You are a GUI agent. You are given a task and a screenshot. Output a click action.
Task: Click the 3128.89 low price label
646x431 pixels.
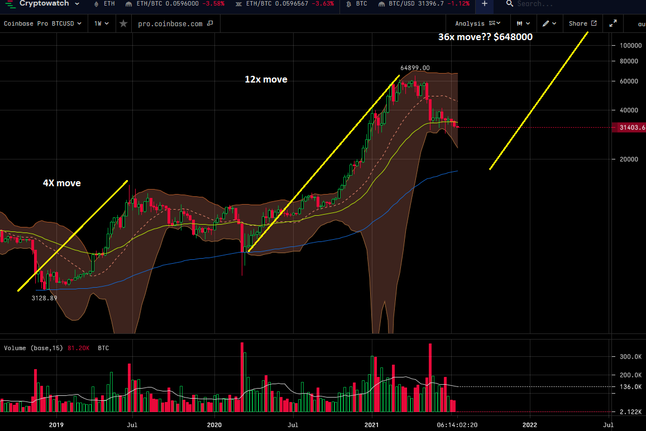45,298
